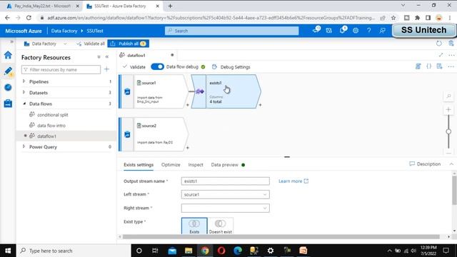
Task: Select the Exists exist type option
Action: pos(194,226)
